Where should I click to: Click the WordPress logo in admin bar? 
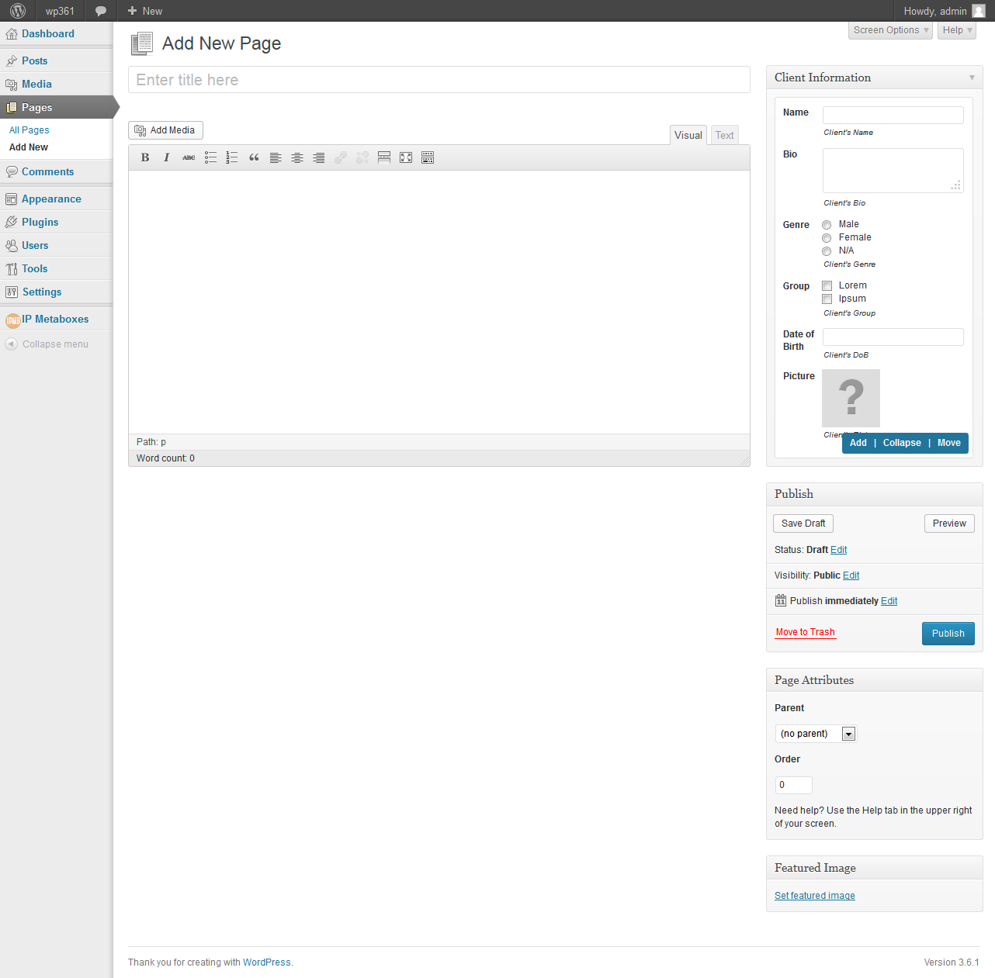pyautogui.click(x=18, y=11)
